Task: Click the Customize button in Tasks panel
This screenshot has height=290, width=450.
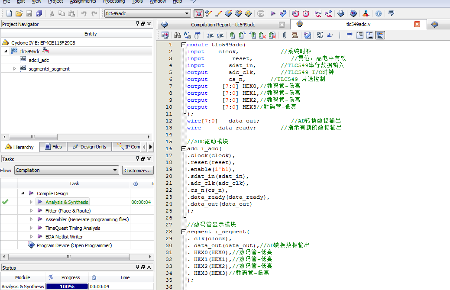Action: (138, 171)
